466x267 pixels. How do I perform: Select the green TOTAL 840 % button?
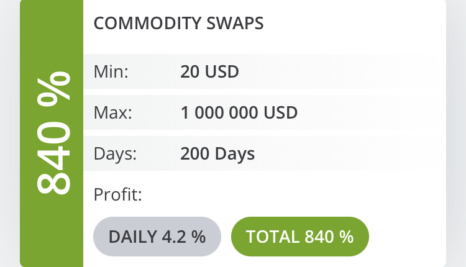(x=300, y=237)
